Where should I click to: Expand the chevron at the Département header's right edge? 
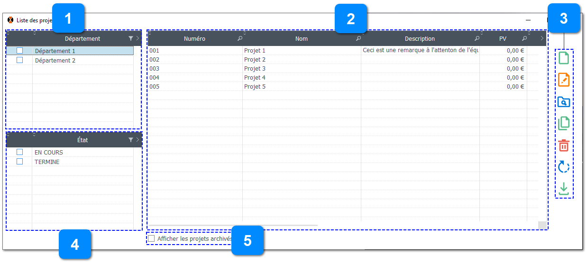click(x=138, y=39)
